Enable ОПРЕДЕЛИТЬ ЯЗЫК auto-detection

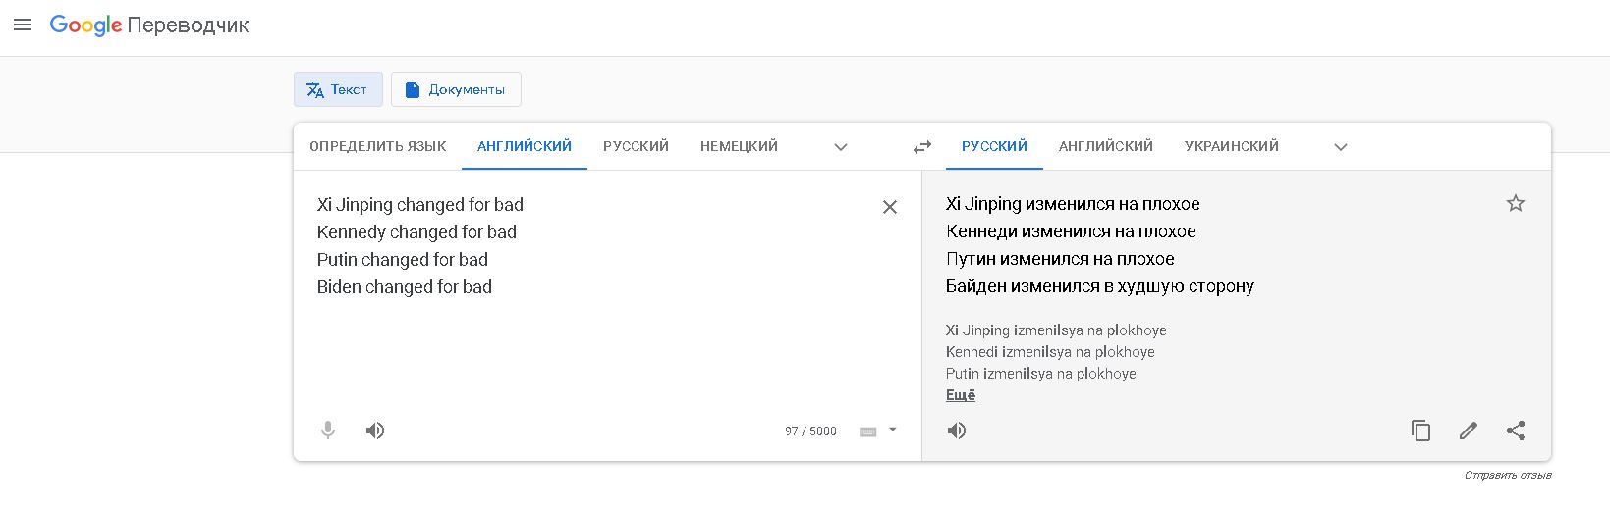tap(377, 146)
